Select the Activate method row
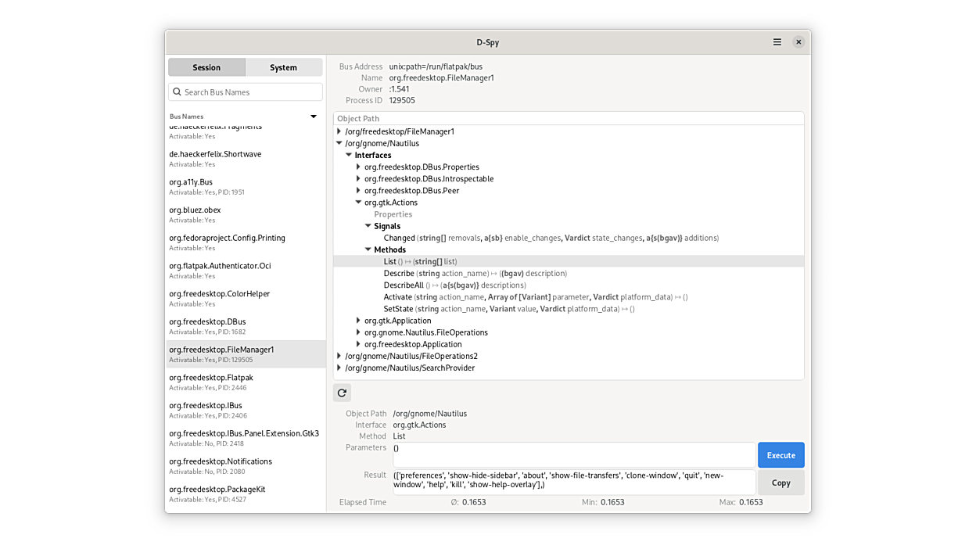 click(398, 297)
